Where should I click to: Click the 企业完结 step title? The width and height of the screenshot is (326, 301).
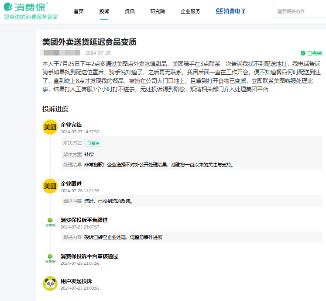71,125
